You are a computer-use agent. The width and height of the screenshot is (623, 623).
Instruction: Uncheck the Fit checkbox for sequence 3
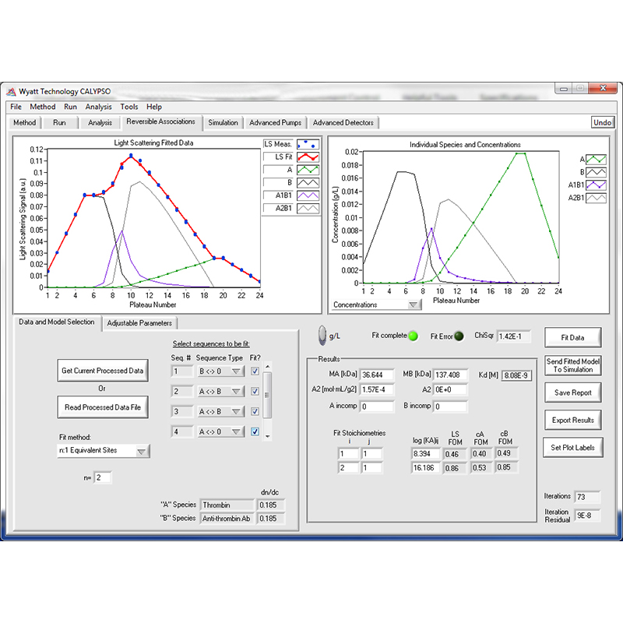pyautogui.click(x=255, y=412)
